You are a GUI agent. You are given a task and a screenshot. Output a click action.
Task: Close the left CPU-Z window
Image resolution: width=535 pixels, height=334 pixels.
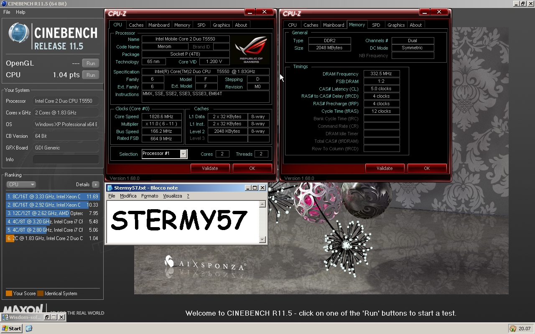click(264, 12)
